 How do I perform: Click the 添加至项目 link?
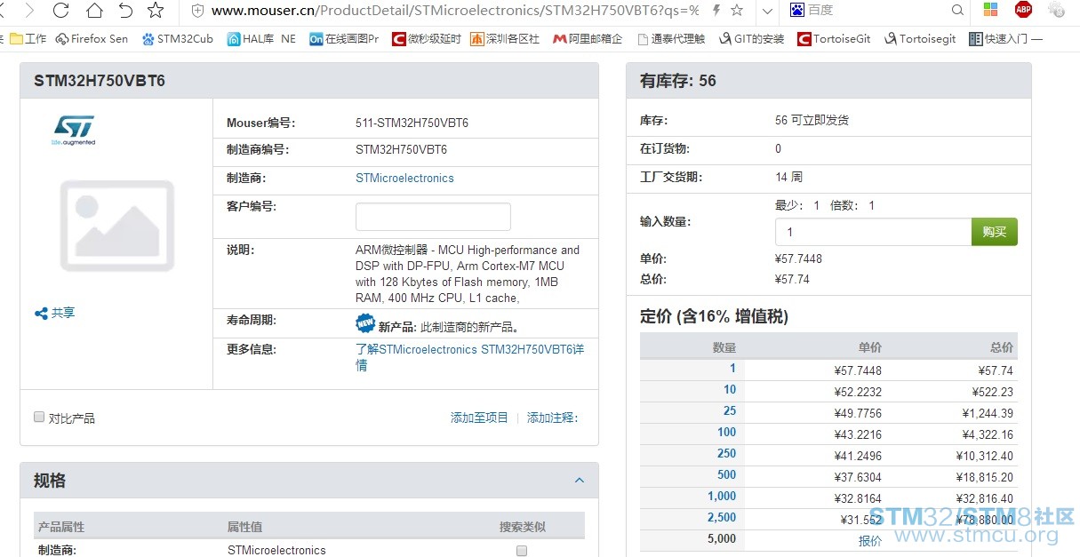click(x=479, y=418)
